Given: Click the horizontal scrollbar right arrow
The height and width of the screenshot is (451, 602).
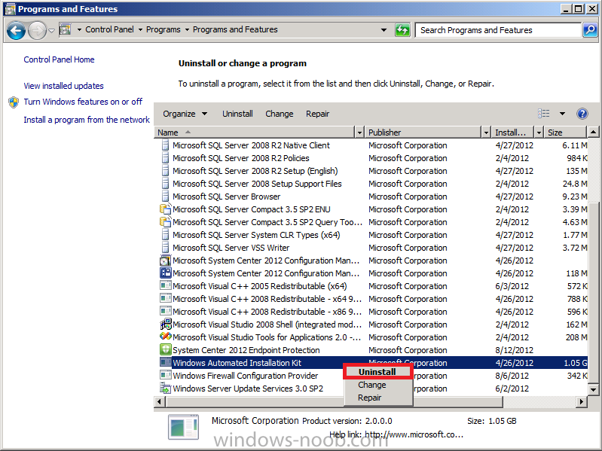Looking at the screenshot, I should [582, 401].
